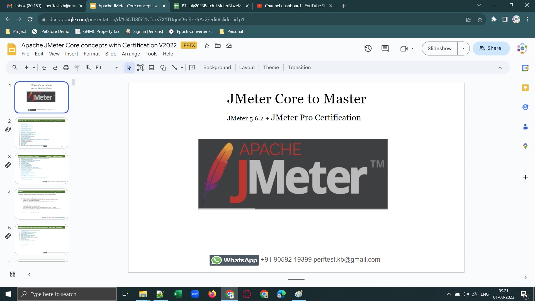The height and width of the screenshot is (301, 535).
Task: Open Google Keep in side panel
Action: tap(525, 88)
